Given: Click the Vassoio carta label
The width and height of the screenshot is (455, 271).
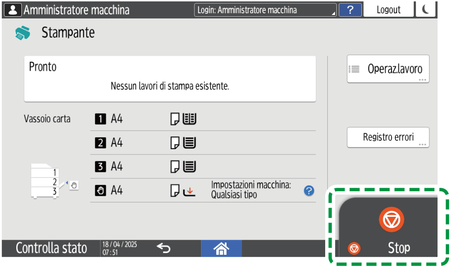Looking at the screenshot, I should (x=47, y=119).
